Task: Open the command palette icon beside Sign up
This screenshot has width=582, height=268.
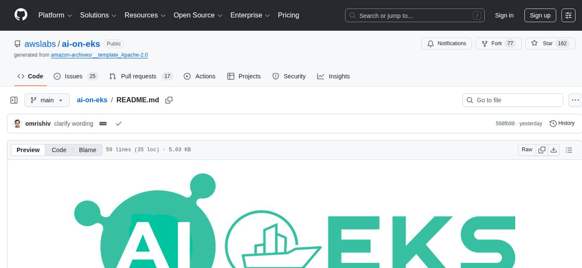Action: pyautogui.click(x=568, y=15)
